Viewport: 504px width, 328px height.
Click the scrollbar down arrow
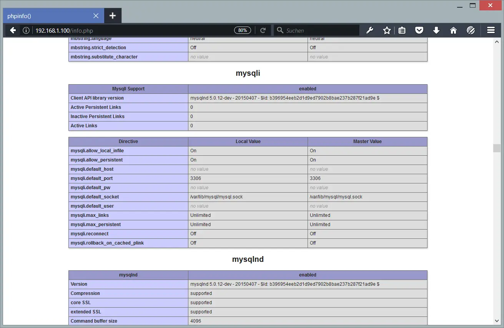tap(497, 321)
